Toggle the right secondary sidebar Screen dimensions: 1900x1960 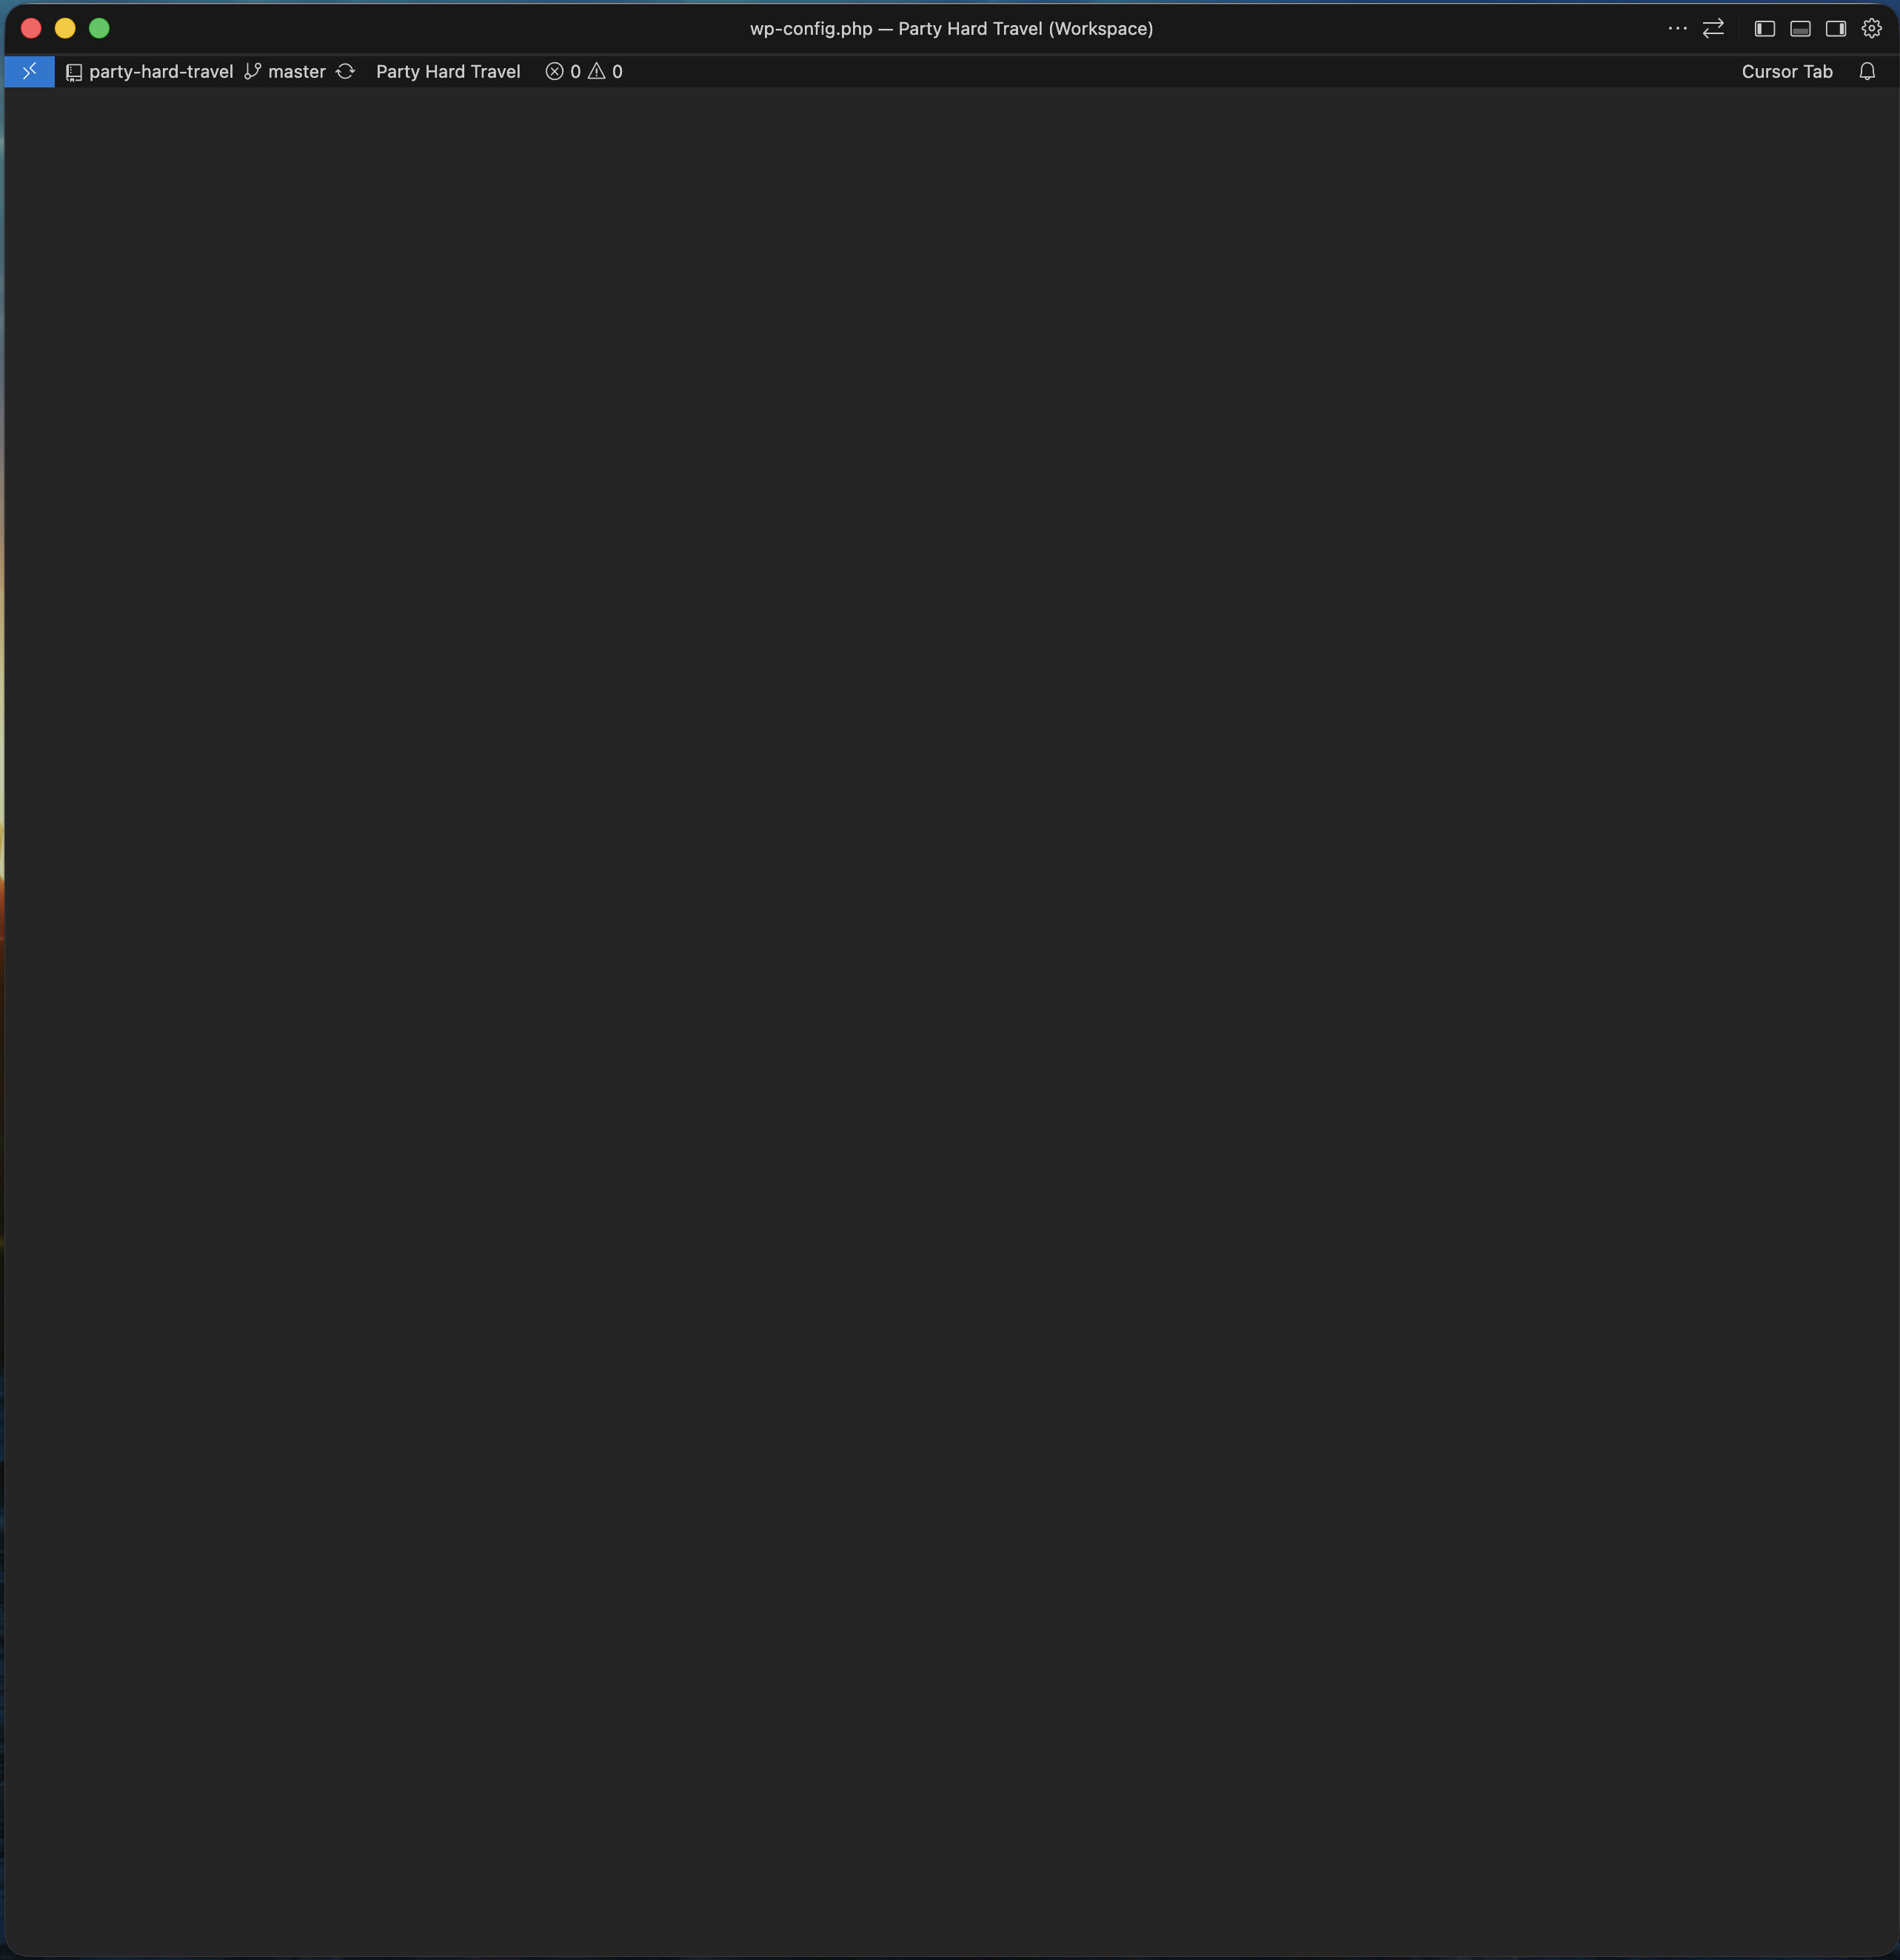(1835, 29)
